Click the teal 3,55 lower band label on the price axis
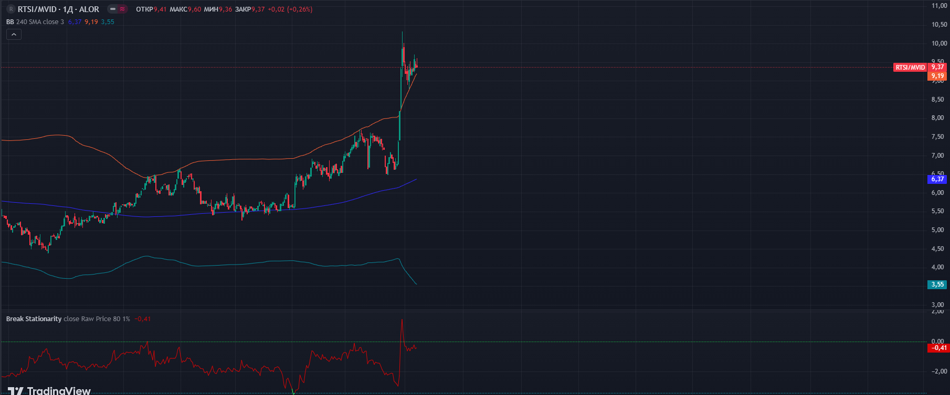This screenshot has width=950, height=395. [x=937, y=284]
